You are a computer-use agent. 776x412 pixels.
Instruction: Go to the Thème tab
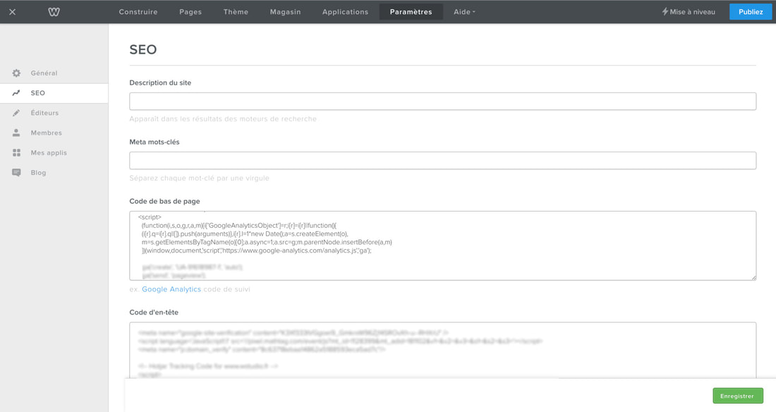(x=236, y=12)
